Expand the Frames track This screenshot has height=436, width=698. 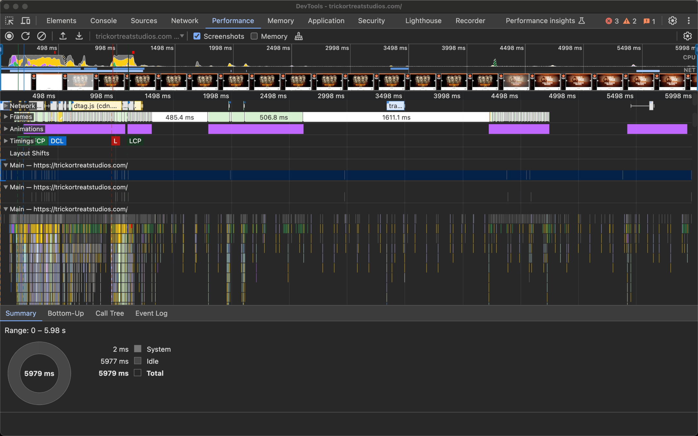pos(5,117)
